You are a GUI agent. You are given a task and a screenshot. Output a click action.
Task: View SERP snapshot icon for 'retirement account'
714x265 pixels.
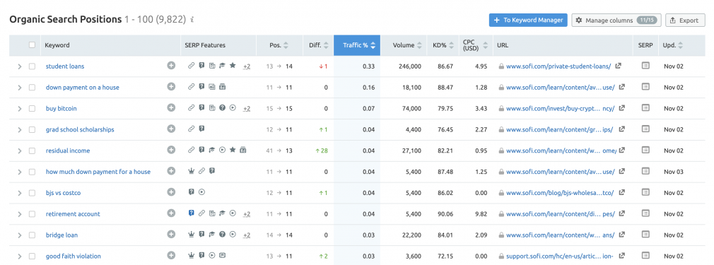(645, 213)
